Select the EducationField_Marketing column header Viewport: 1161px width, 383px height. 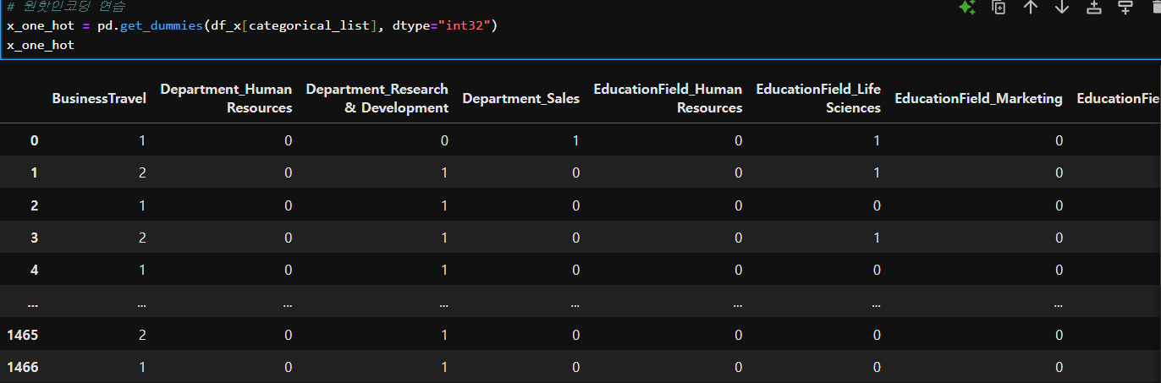tap(978, 98)
